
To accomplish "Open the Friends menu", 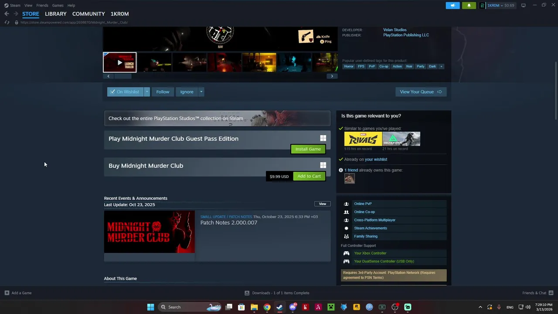I will tap(42, 5).
